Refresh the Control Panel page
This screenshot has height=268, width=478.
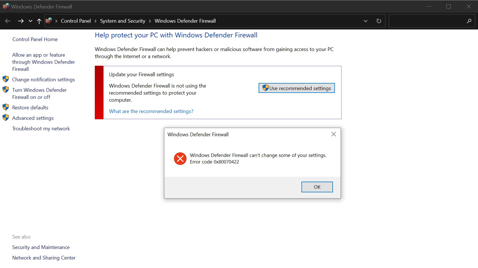click(379, 21)
